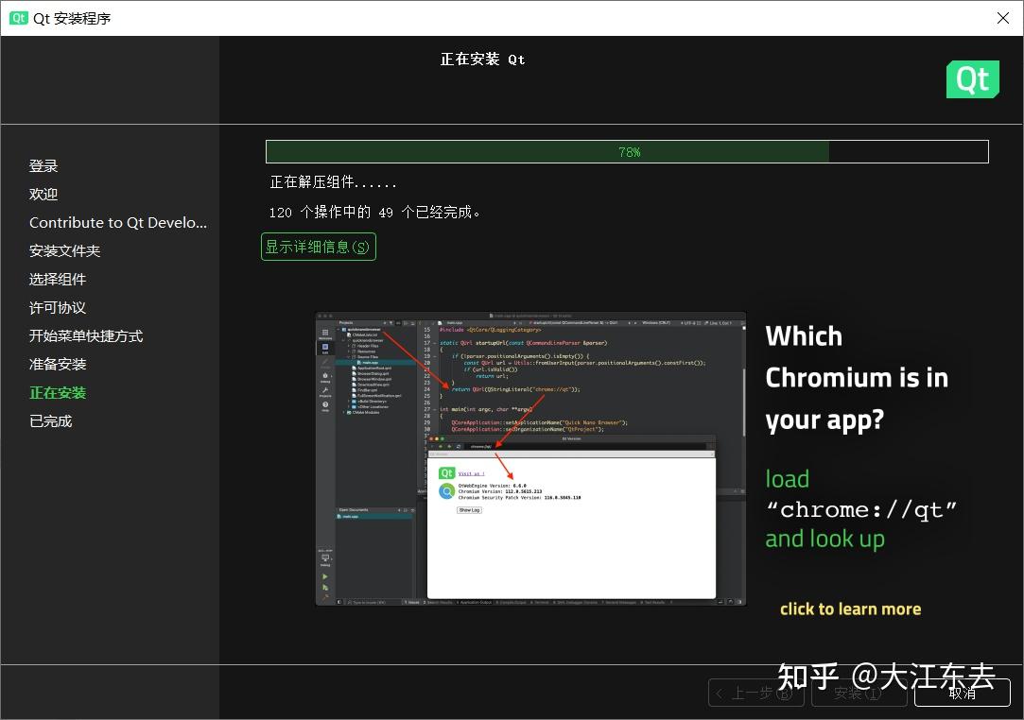Click the blue QtWebEngine globe icon in the ad

coord(446,491)
